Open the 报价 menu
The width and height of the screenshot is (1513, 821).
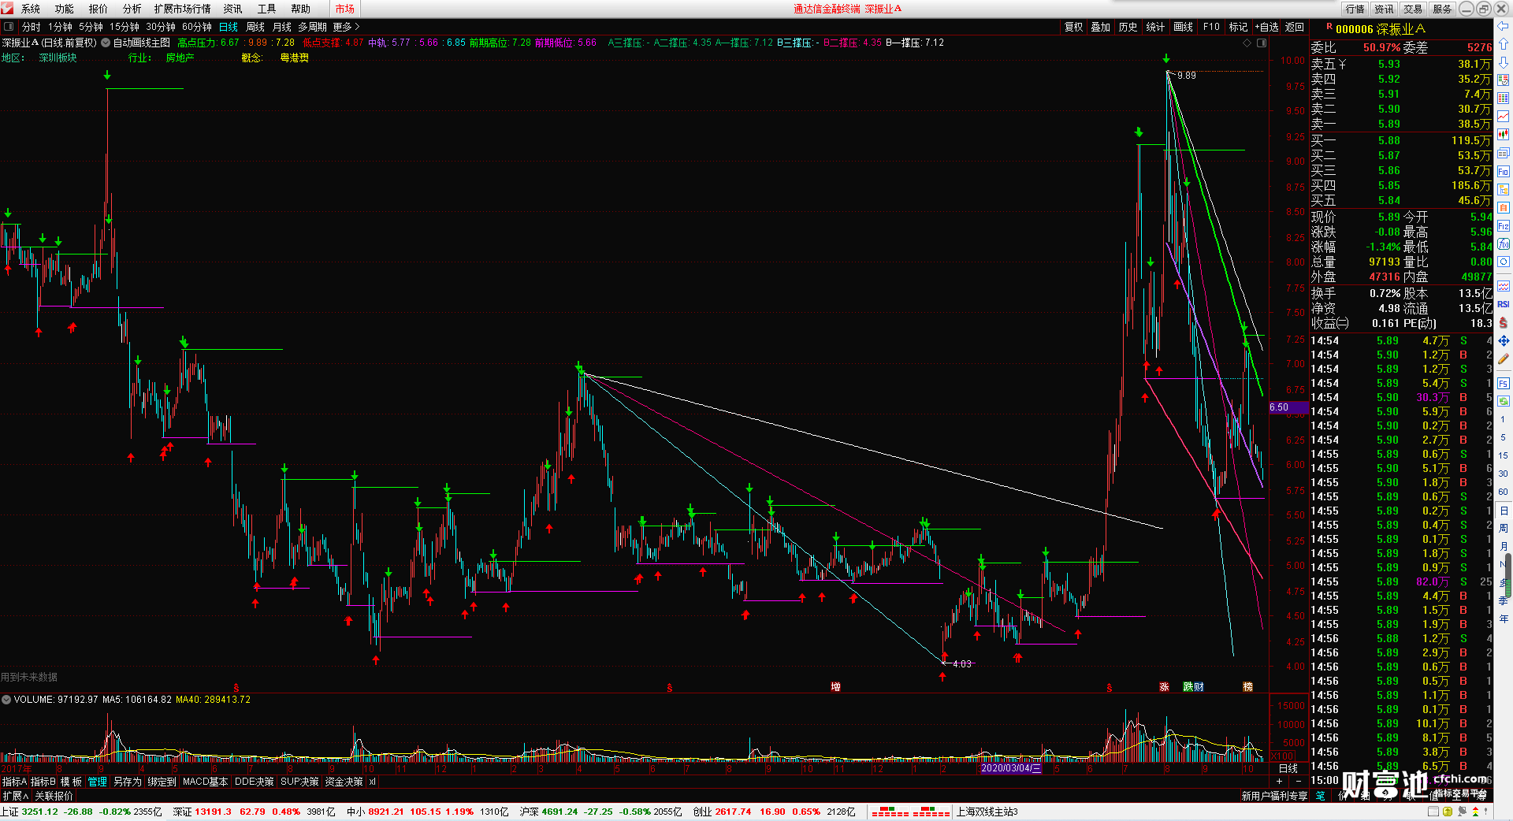tap(99, 9)
